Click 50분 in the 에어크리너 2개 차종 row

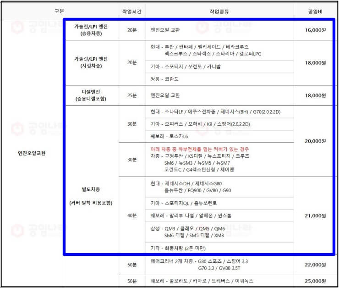tap(132, 265)
